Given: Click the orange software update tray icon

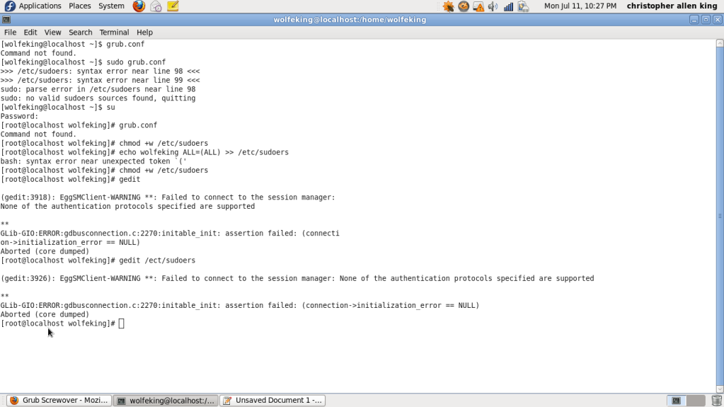Looking at the screenshot, I should point(464,6).
